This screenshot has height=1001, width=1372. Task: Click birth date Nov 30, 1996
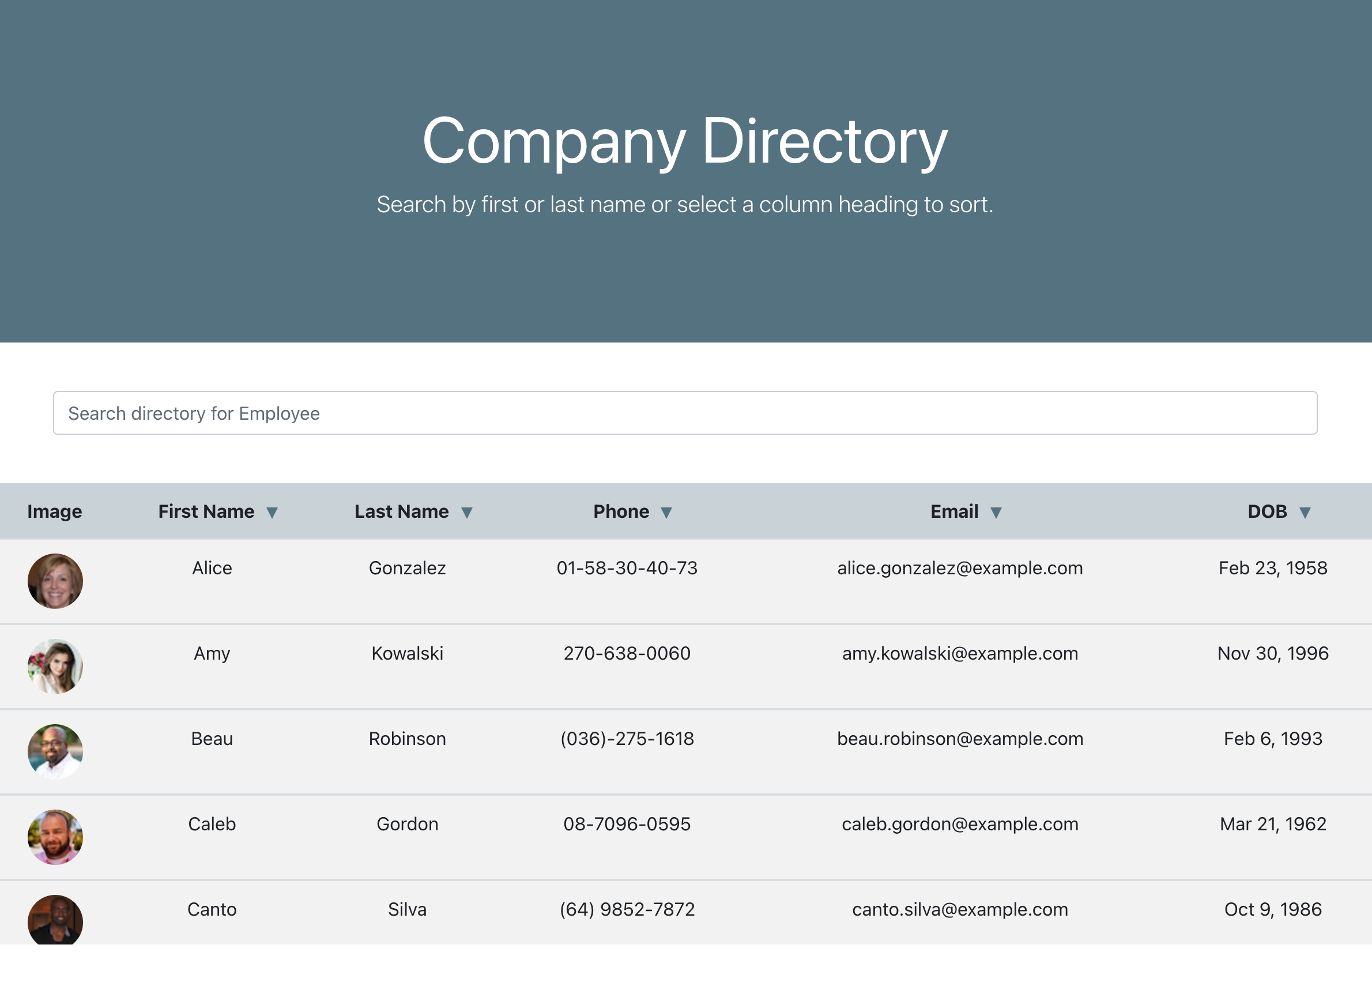click(1273, 653)
